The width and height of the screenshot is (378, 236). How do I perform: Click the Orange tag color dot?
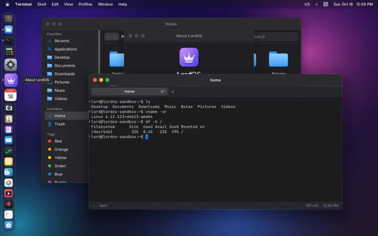point(50,149)
